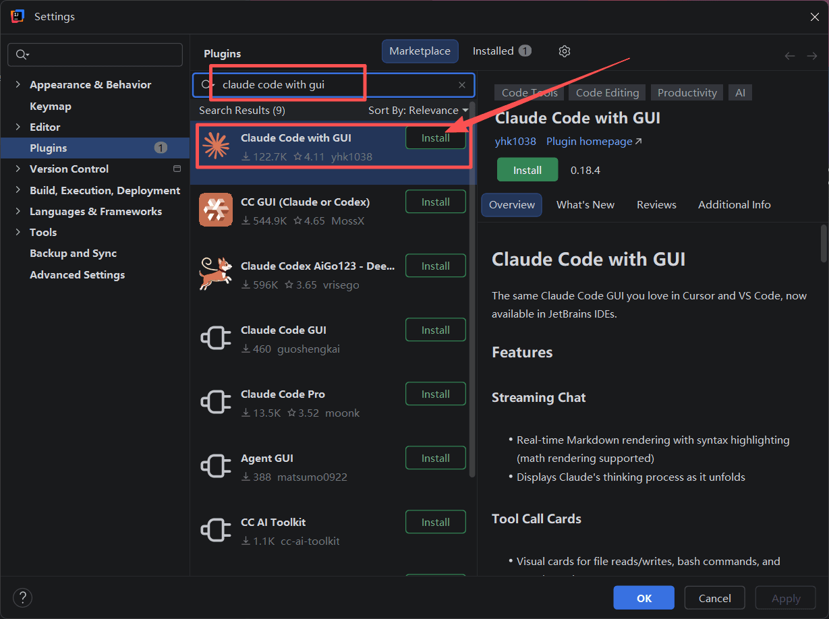Close the Settings dialog window
This screenshot has height=619, width=829.
point(814,17)
